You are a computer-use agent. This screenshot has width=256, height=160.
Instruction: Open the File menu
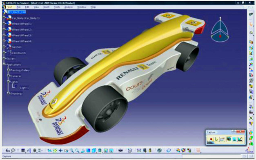point(19,7)
